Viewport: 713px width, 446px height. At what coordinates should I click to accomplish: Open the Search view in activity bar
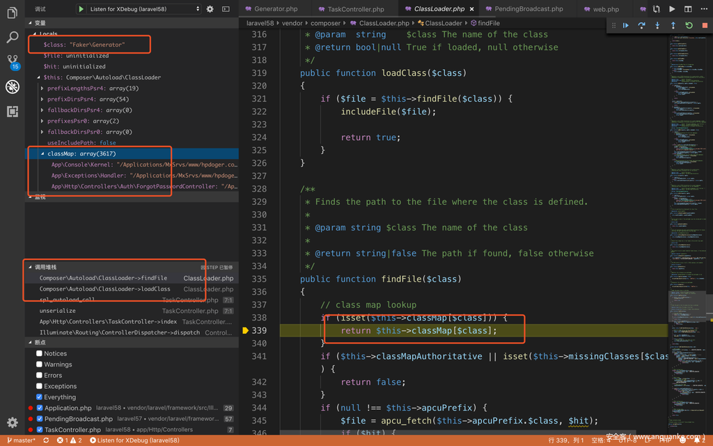[x=12, y=37]
